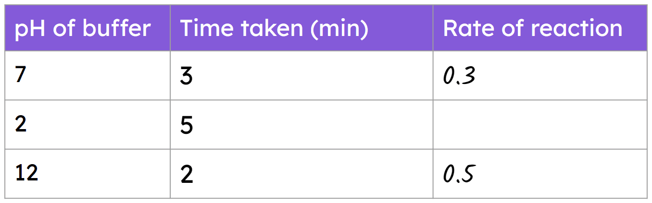Click the "Time taken (min)" column header
The width and height of the screenshot is (652, 203).
pos(274,28)
